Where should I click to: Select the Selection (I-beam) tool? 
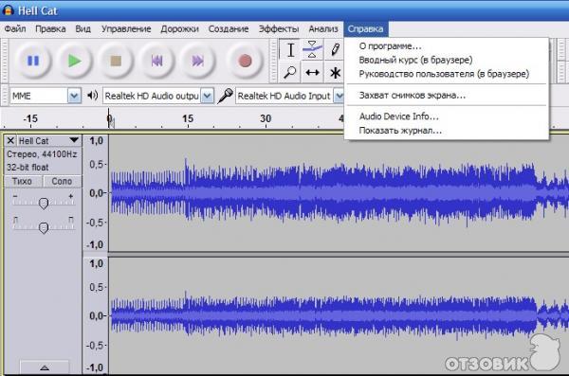pyautogui.click(x=290, y=49)
